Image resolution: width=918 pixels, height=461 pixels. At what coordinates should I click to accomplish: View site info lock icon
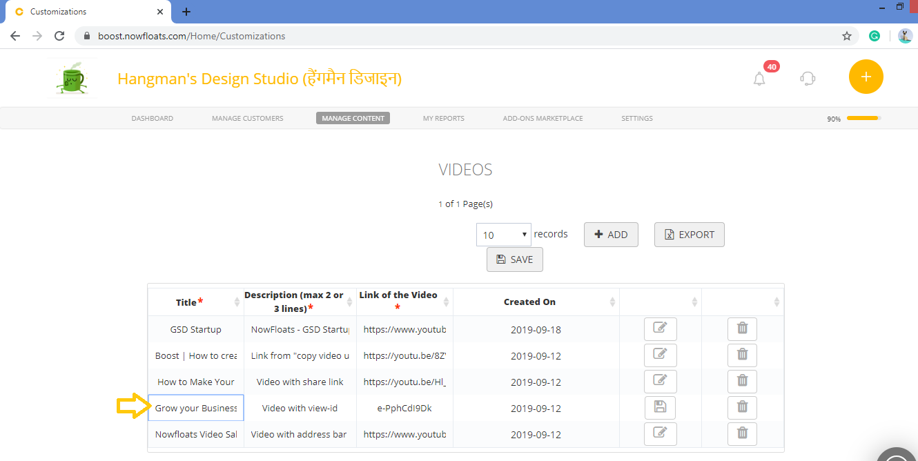pos(87,36)
